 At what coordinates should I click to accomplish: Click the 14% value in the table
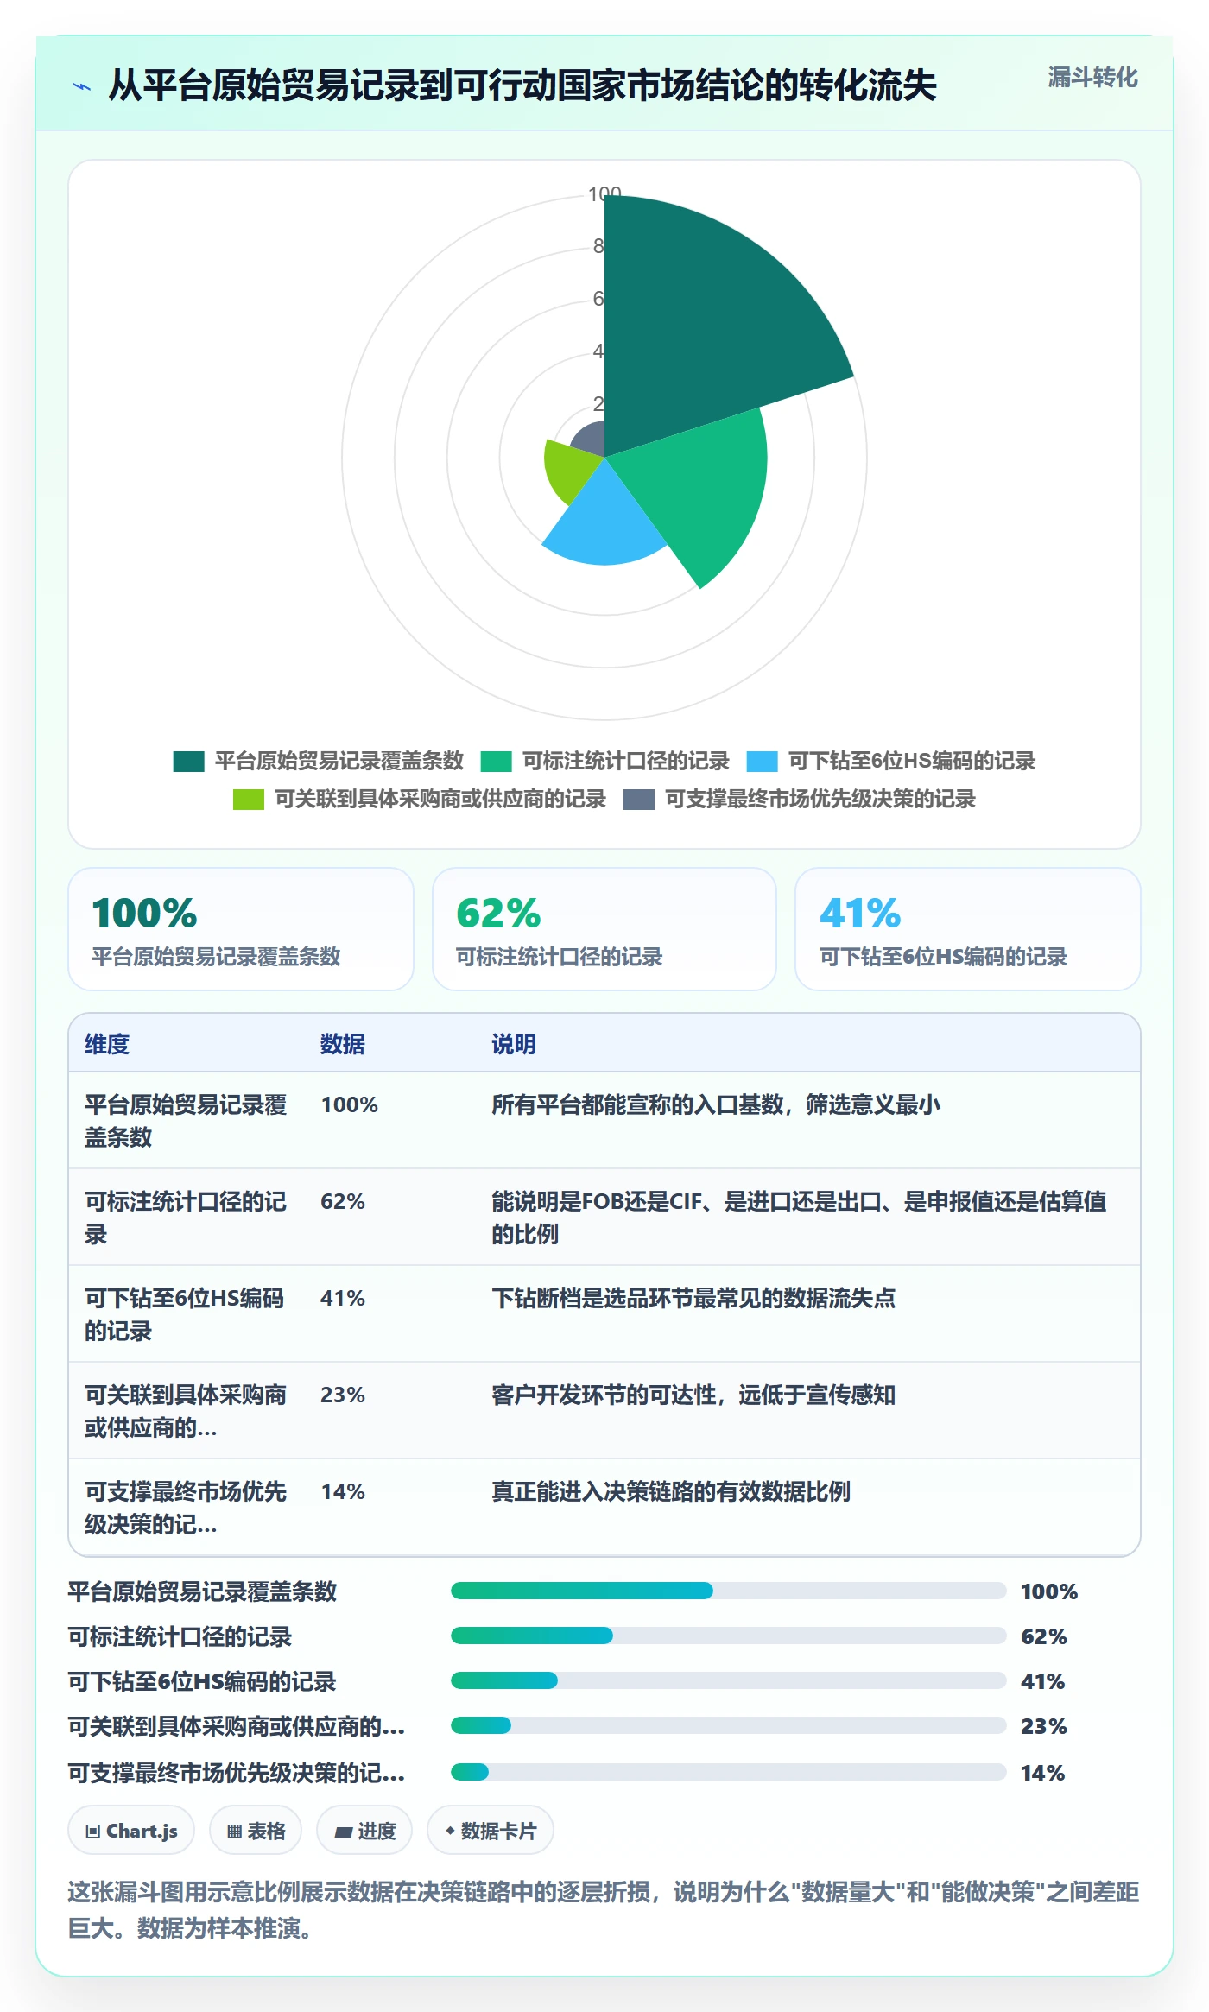pyautogui.click(x=343, y=1491)
